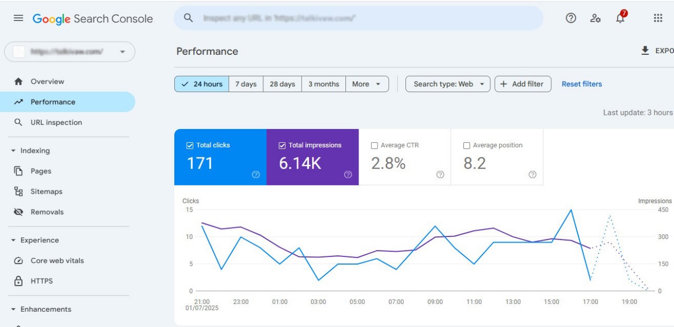Screen dimensions: 674x327
Task: Open the Search type: Web dropdown
Action: pos(448,84)
